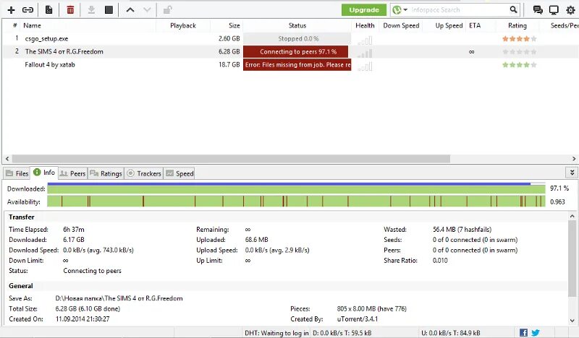Sort by Rating column header
The width and height of the screenshot is (579, 338).
tap(517, 25)
